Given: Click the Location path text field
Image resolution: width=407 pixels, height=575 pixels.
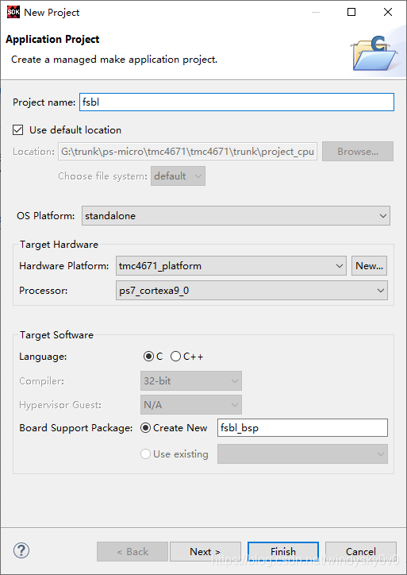Looking at the screenshot, I should pos(187,152).
